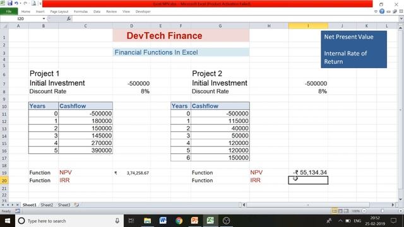
Task: Click zoom in plus button
Action: (x=401, y=211)
